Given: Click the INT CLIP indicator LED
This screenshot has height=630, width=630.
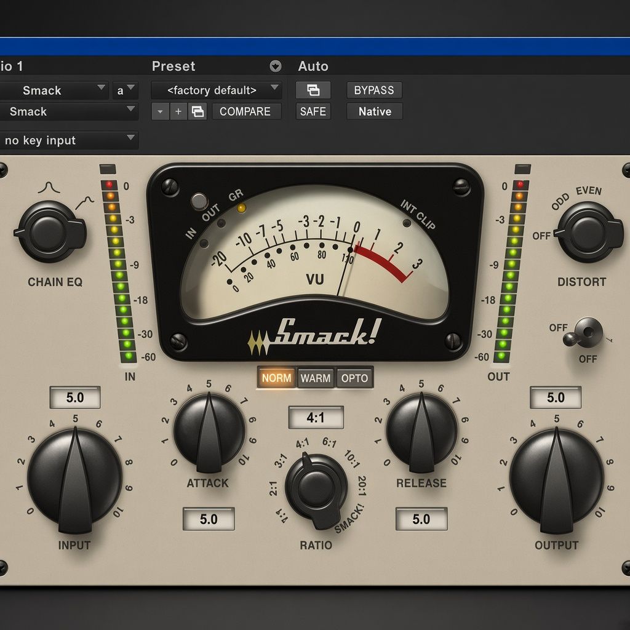Looking at the screenshot, I should click(407, 223).
